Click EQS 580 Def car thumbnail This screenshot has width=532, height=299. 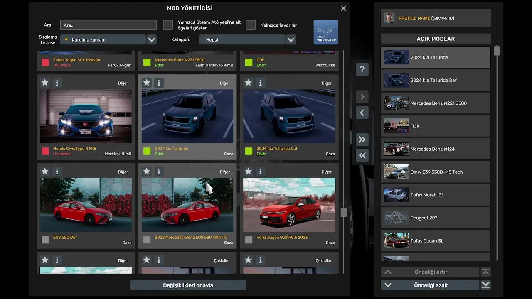[86, 205]
